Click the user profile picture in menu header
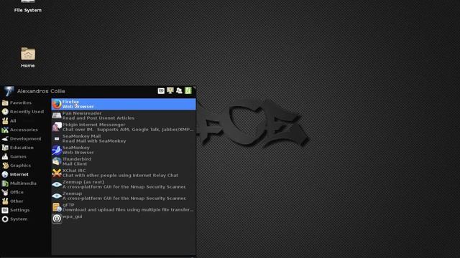Image resolution: width=460 pixels, height=258 pixels. click(8, 91)
